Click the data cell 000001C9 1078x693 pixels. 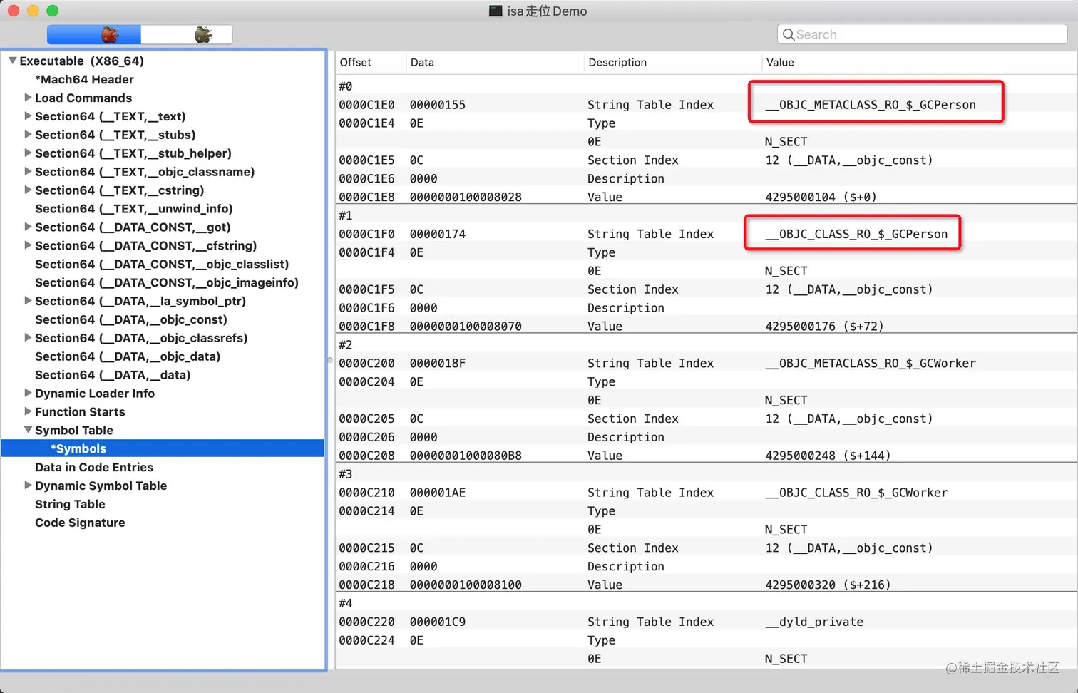(x=438, y=622)
